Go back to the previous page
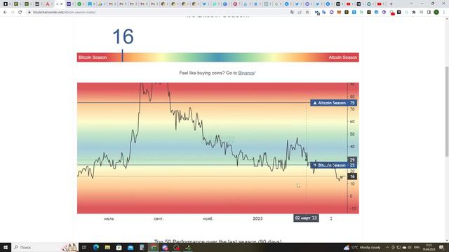 [5, 13]
